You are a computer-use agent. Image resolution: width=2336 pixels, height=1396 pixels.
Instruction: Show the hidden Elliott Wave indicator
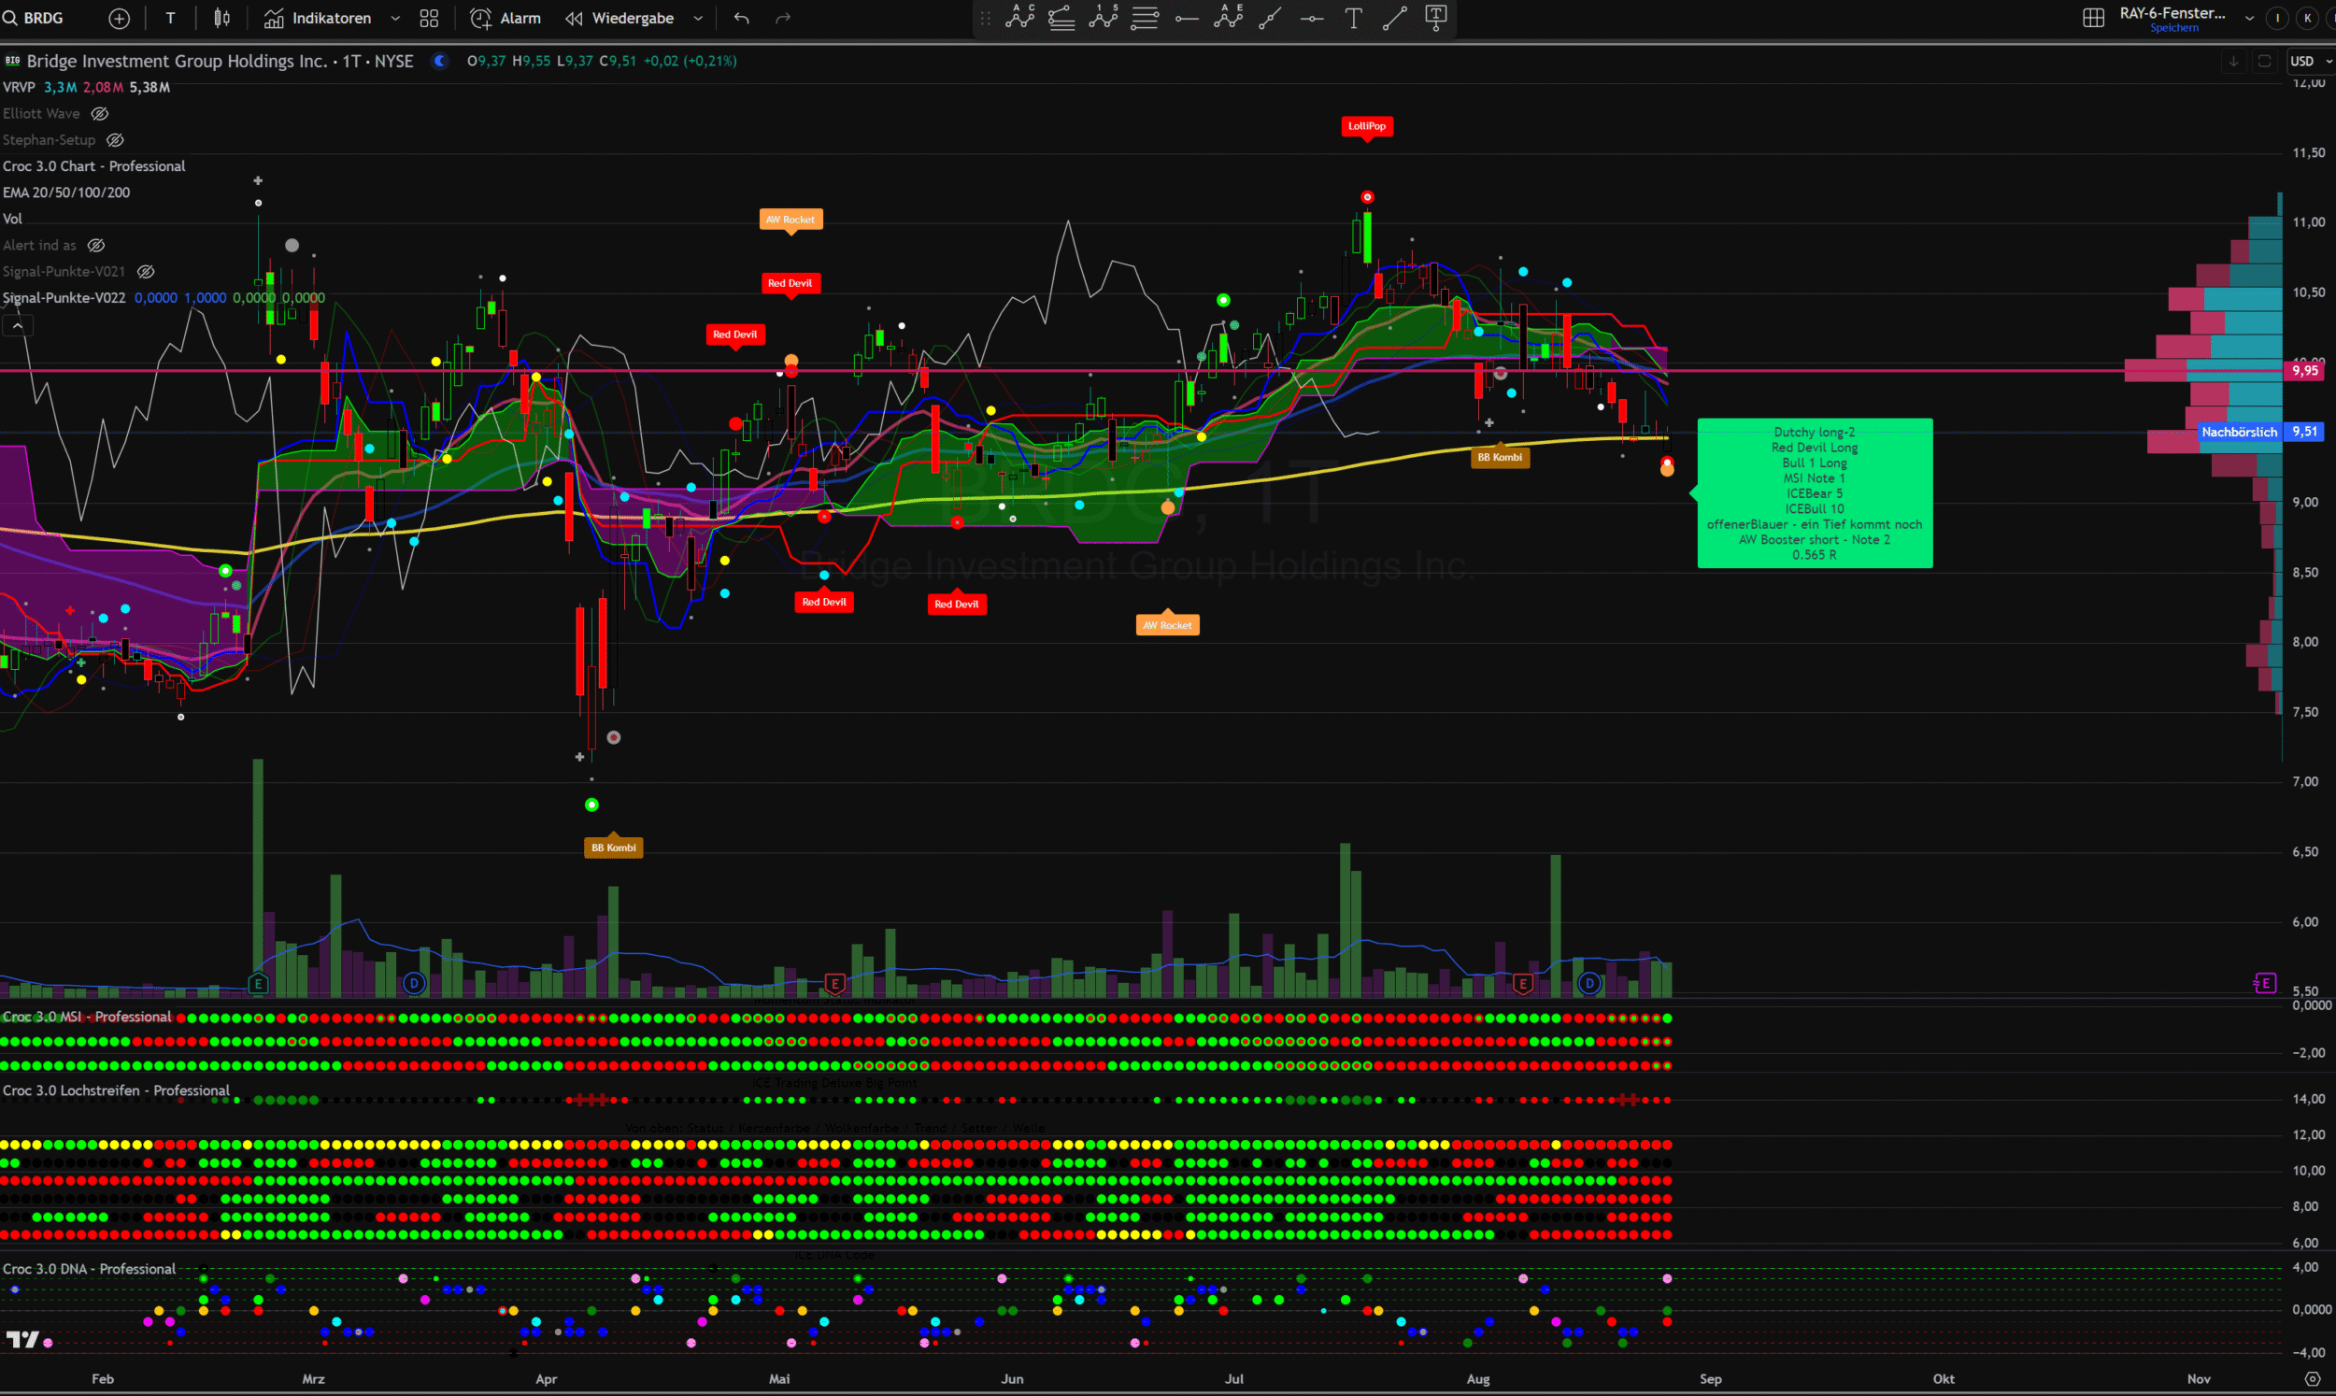coord(100,114)
